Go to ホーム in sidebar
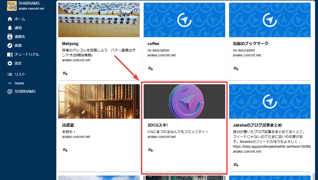 [x=20, y=19]
